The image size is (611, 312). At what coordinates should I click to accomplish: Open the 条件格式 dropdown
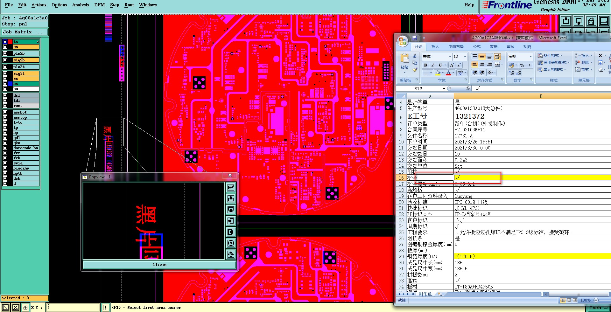[550, 56]
